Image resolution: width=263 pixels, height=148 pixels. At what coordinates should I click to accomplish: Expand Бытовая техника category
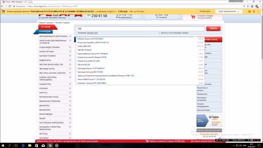pyautogui.click(x=70, y=56)
